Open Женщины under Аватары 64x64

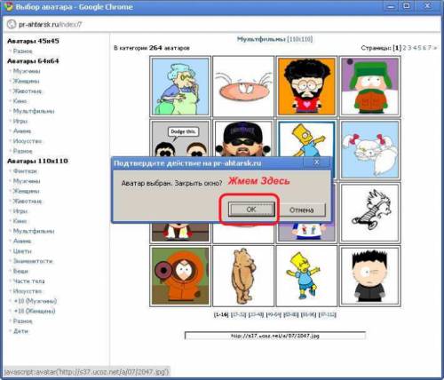pyautogui.click(x=26, y=81)
